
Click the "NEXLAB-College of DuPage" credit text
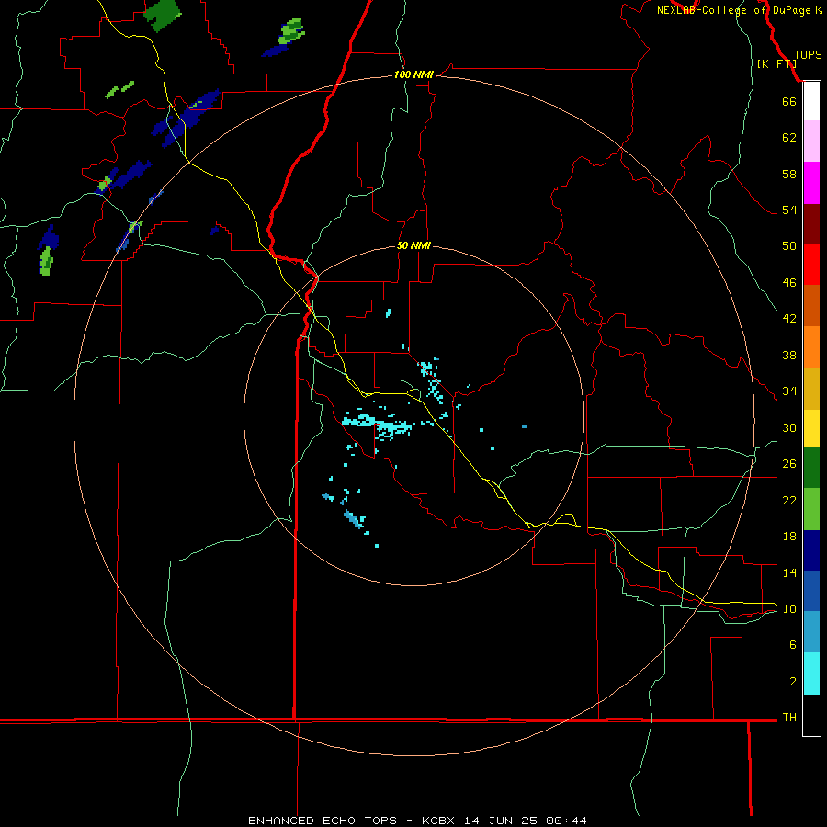[733, 10]
